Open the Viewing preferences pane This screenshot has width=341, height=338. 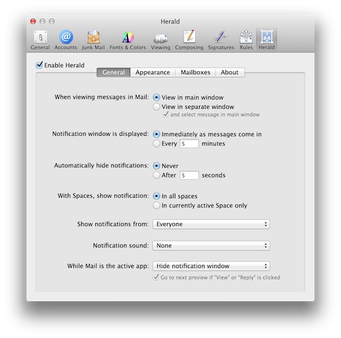pos(161,39)
